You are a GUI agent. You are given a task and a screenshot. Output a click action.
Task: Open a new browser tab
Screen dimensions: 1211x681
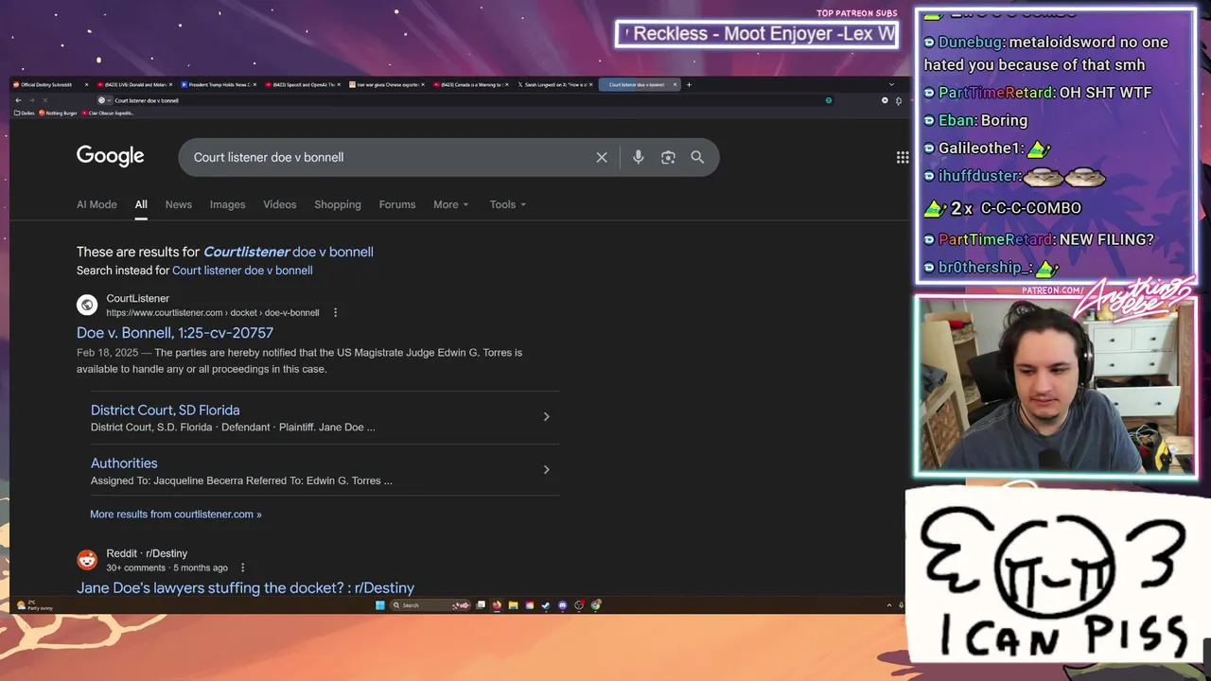tap(689, 84)
